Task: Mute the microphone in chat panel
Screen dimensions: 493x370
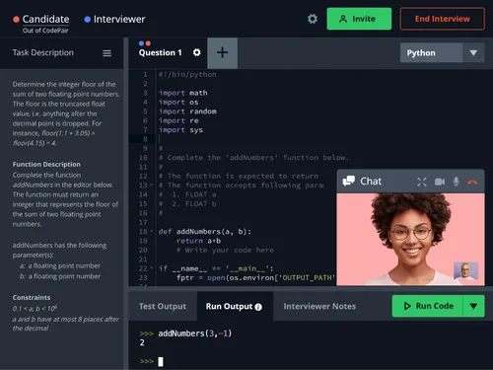Action: pos(456,182)
